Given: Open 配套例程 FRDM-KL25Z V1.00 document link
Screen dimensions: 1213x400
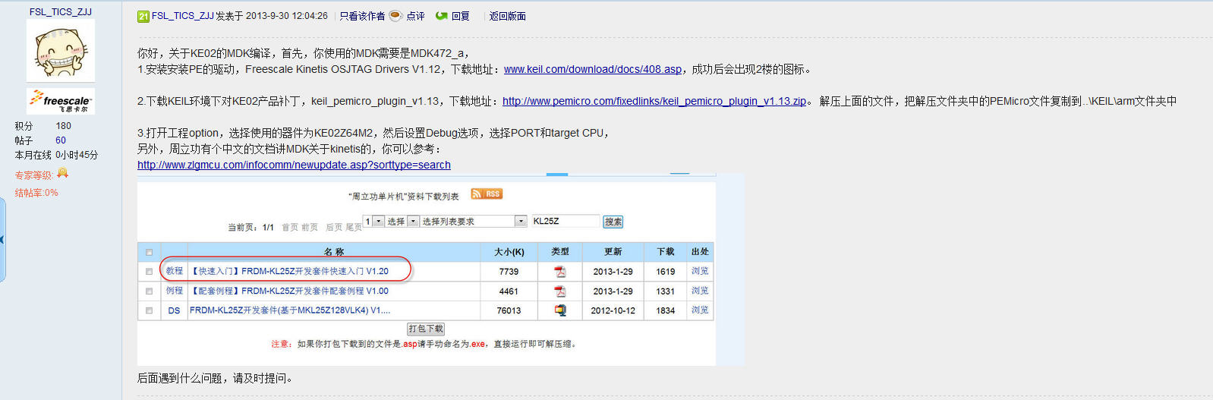Looking at the screenshot, I should coord(288,291).
